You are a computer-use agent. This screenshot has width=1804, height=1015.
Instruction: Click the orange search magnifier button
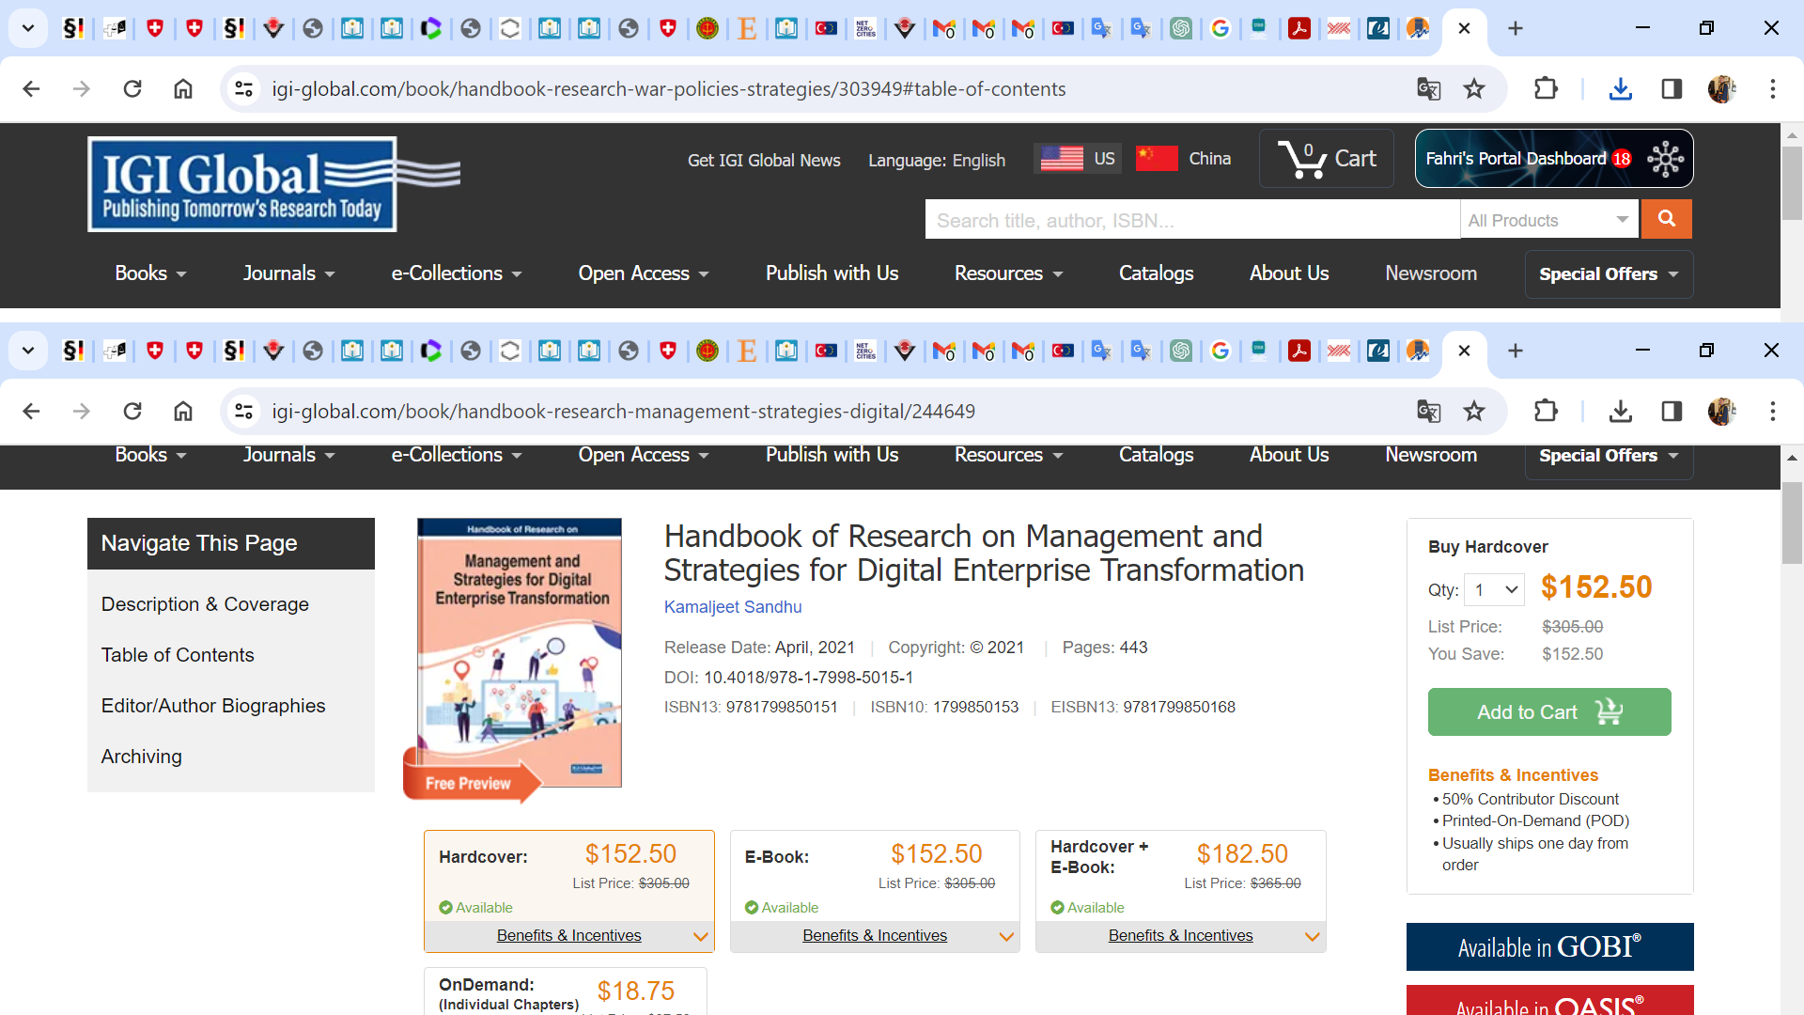(x=1667, y=219)
